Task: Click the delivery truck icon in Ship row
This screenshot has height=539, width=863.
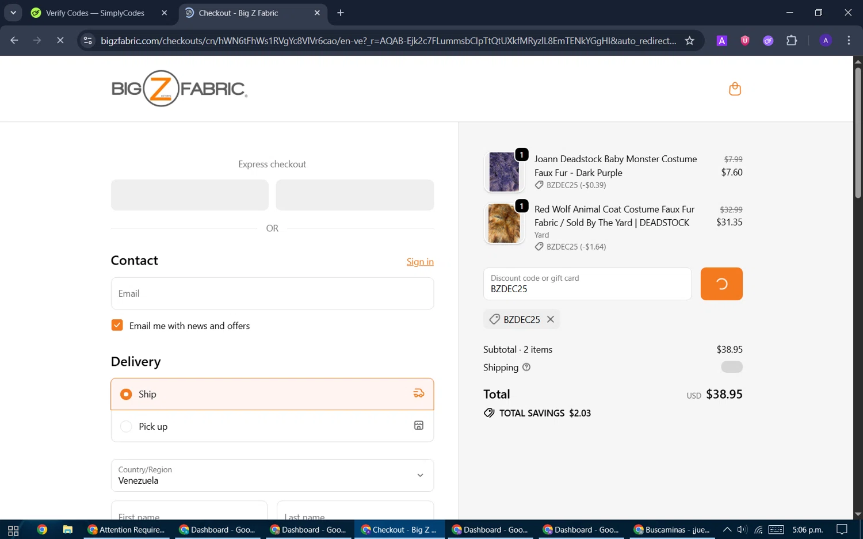Action: [419, 393]
